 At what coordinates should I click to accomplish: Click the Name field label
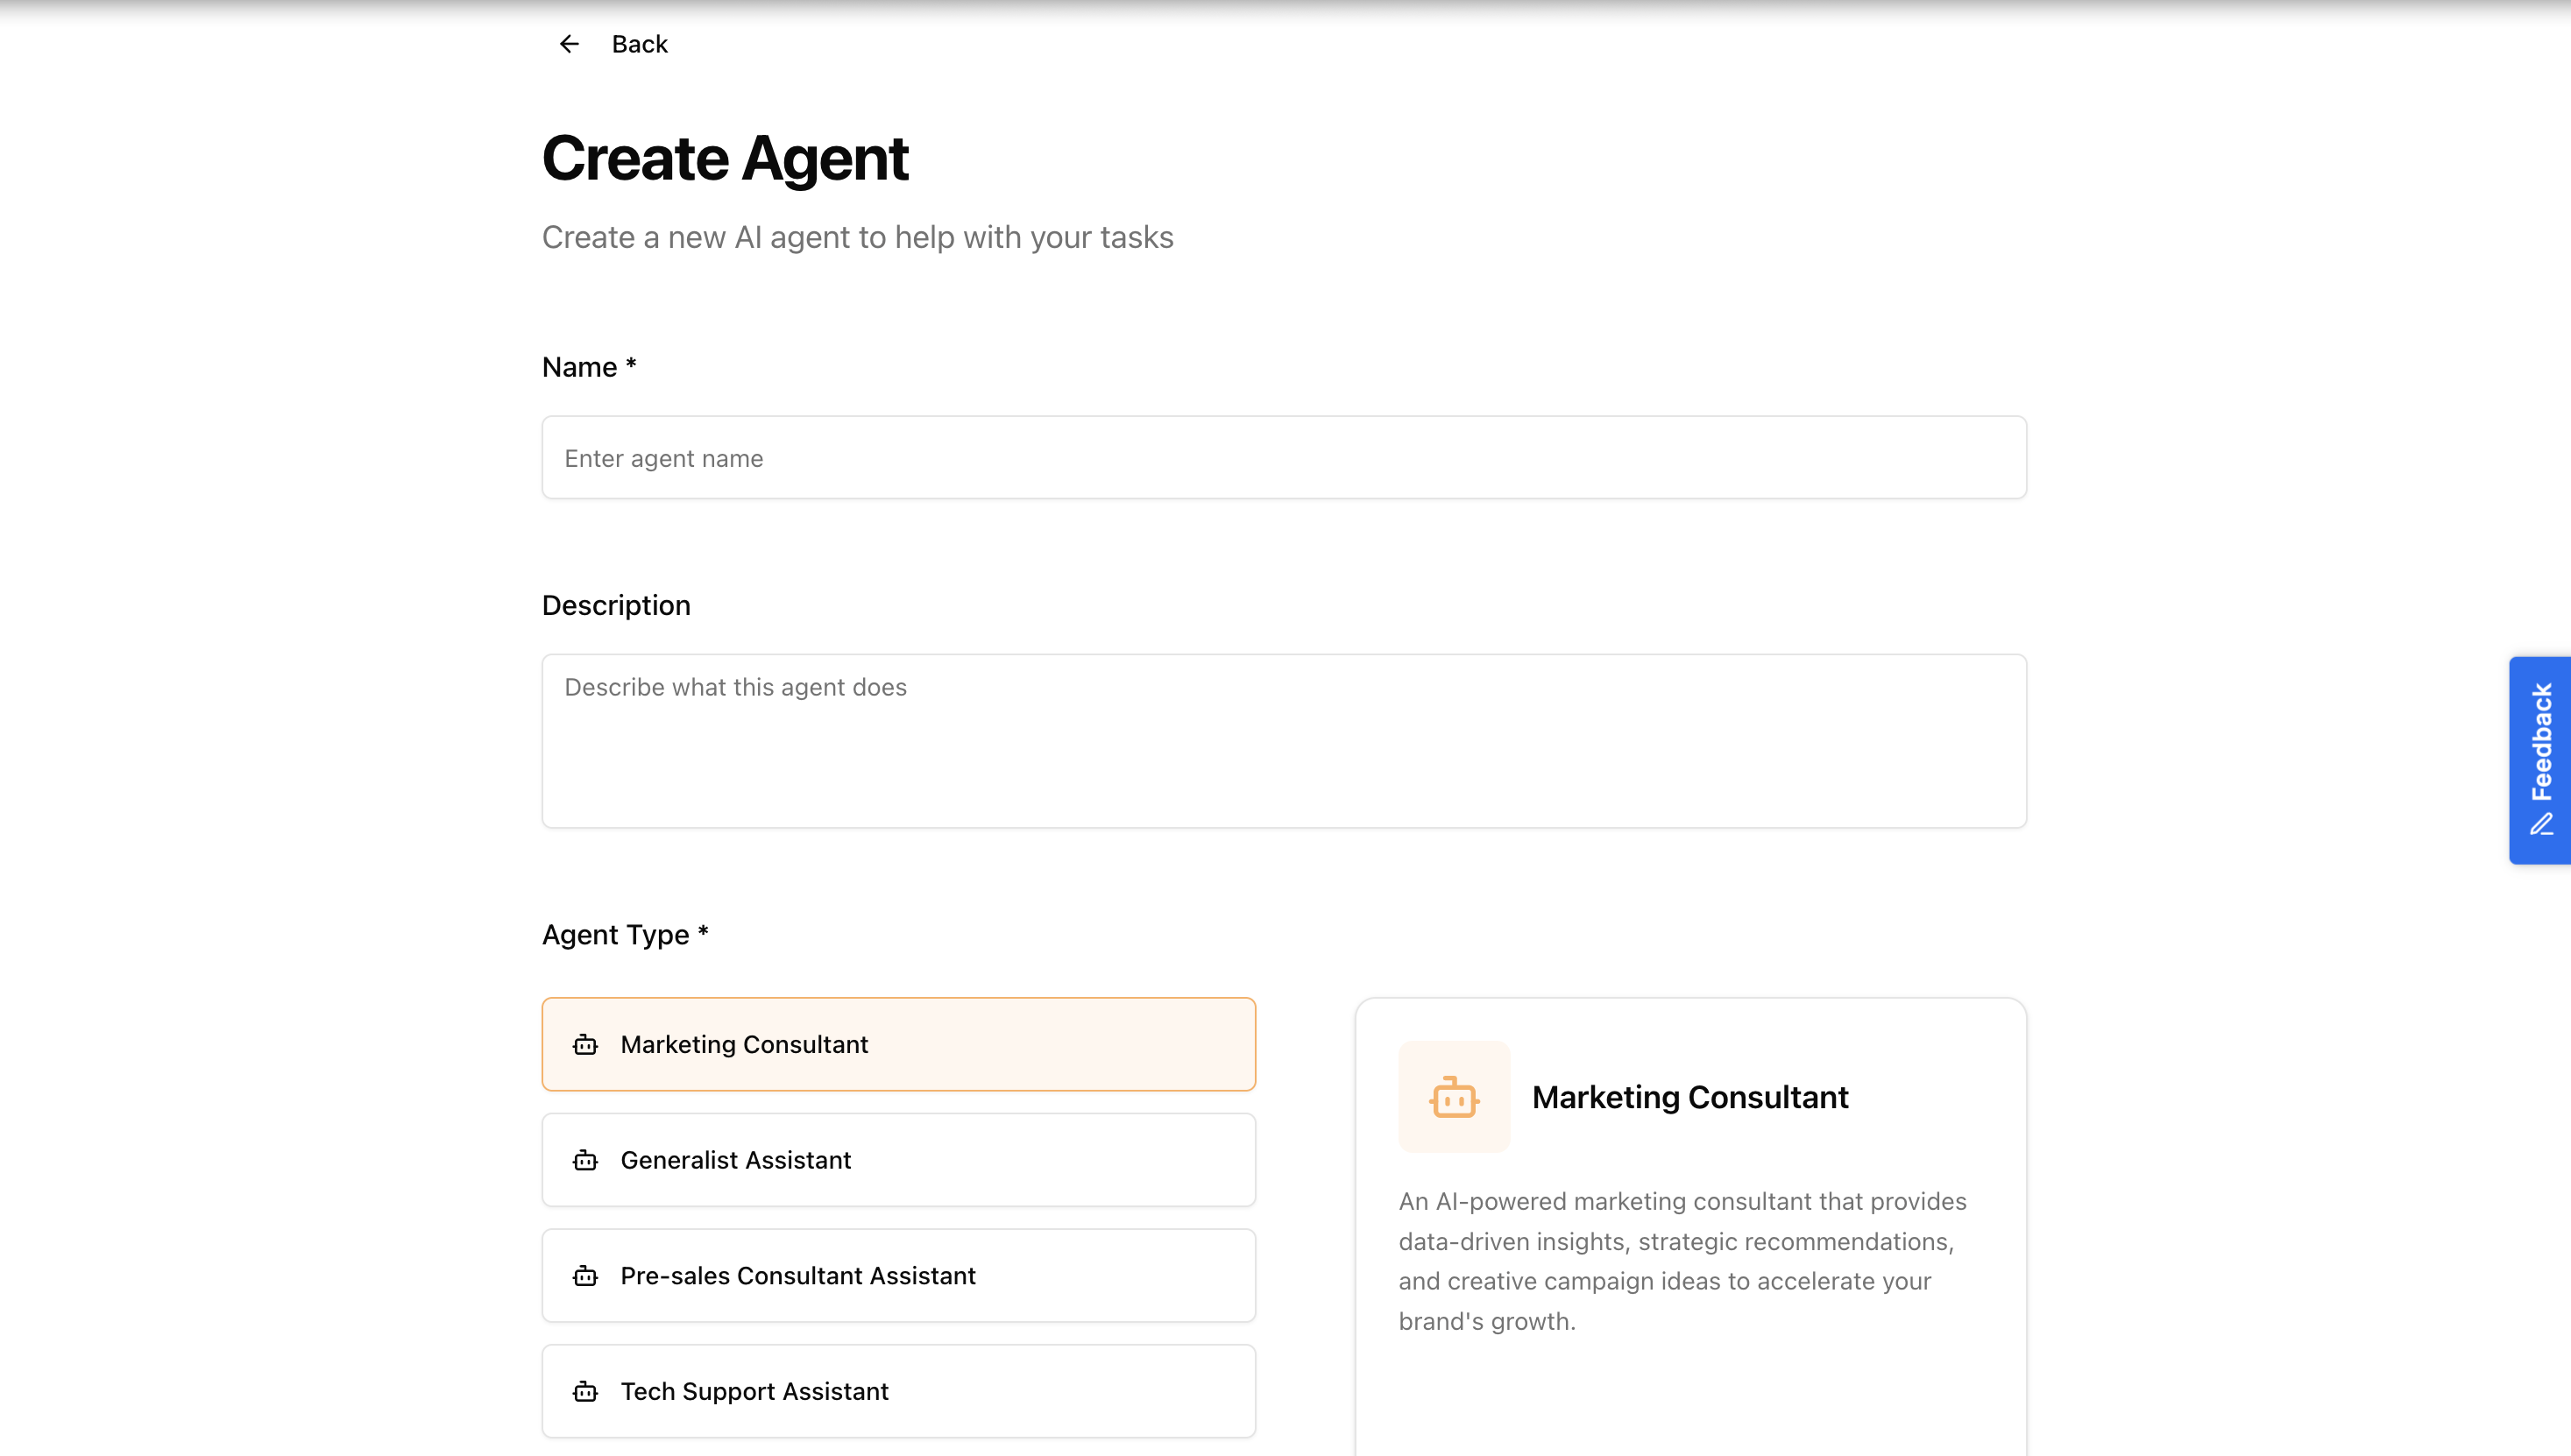[590, 367]
